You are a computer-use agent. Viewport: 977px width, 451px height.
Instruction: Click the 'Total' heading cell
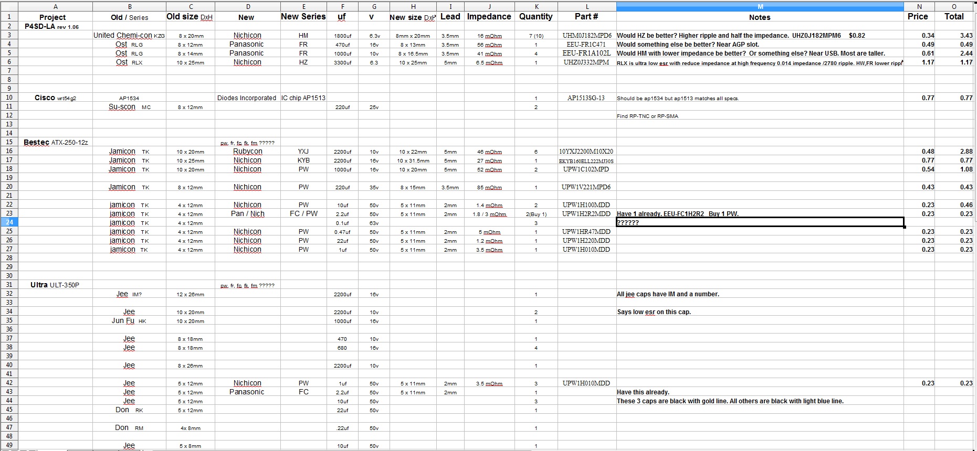(x=954, y=17)
